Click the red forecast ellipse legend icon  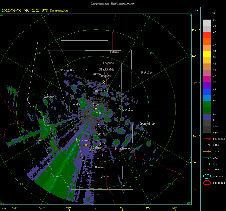tap(207, 183)
